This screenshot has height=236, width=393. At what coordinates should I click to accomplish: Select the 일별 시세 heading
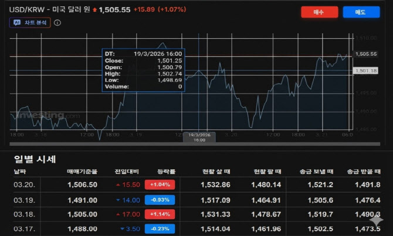pos(35,159)
